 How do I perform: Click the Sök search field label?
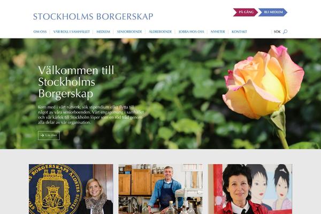277,32
